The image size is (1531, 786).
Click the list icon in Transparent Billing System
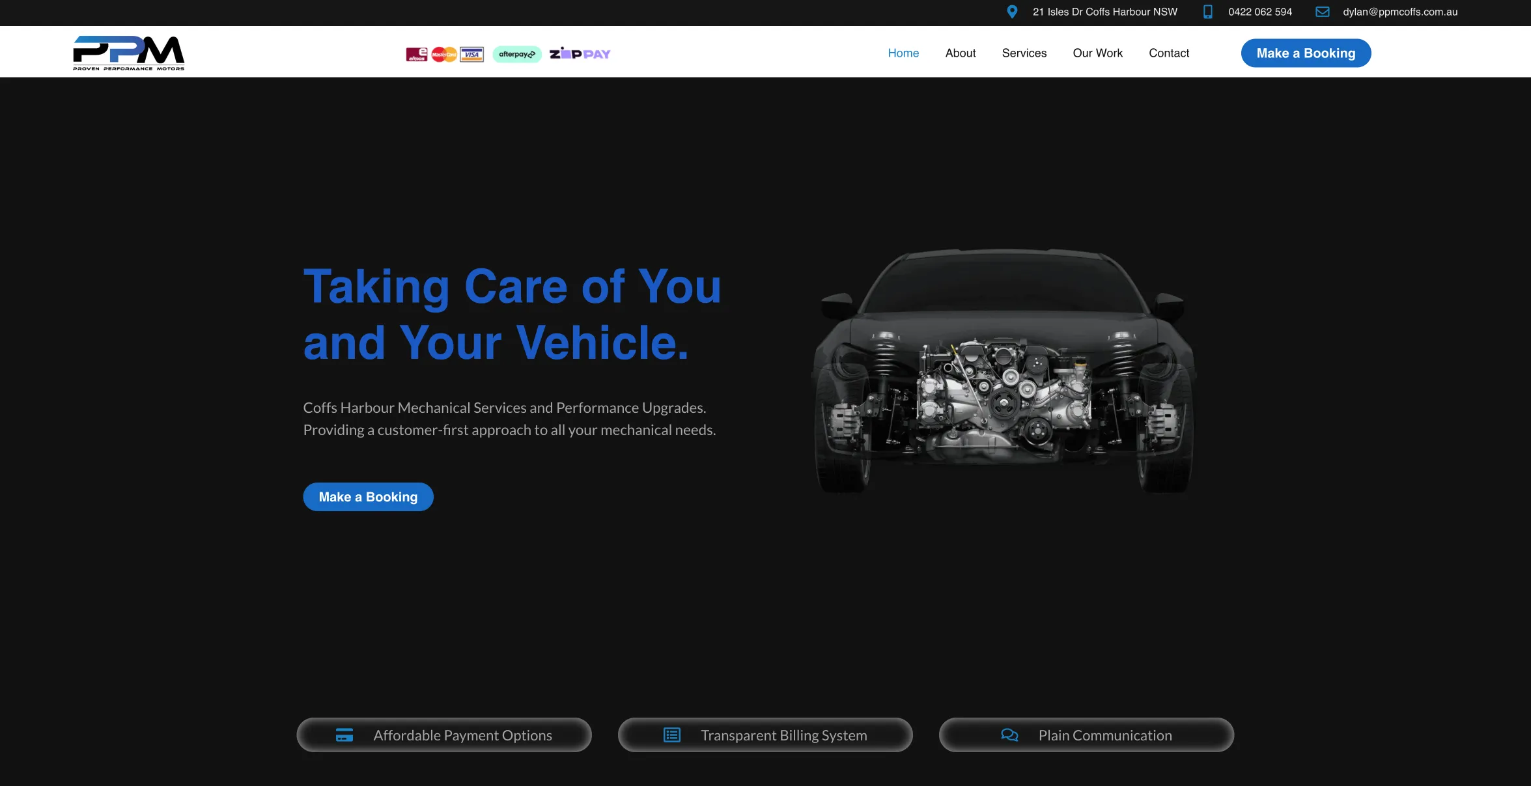coord(671,735)
